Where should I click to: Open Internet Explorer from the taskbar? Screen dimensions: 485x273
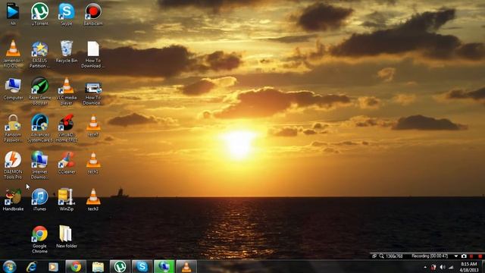pyautogui.click(x=31, y=266)
